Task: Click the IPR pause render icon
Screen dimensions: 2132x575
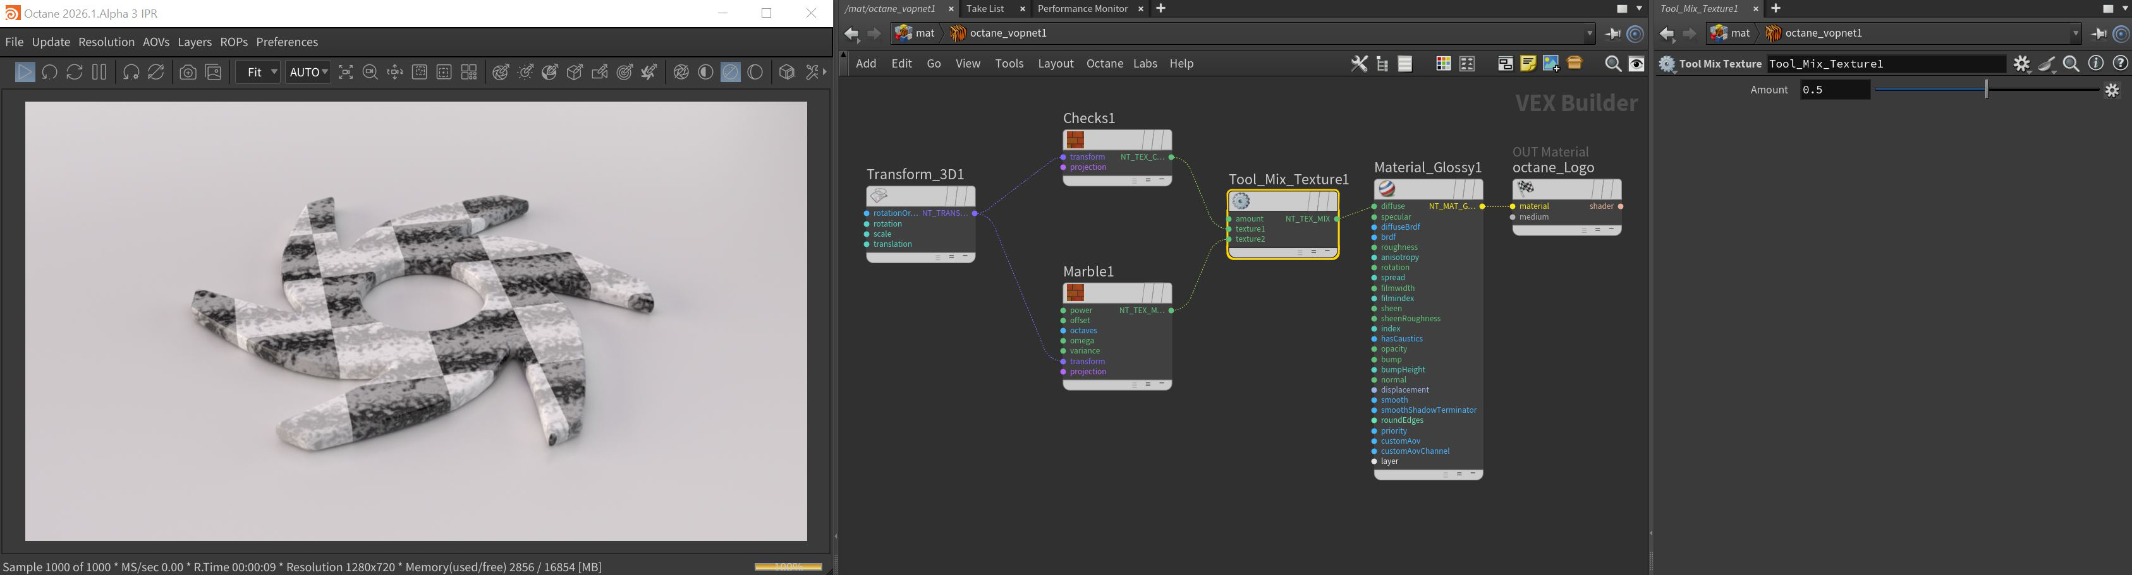Action: (99, 73)
